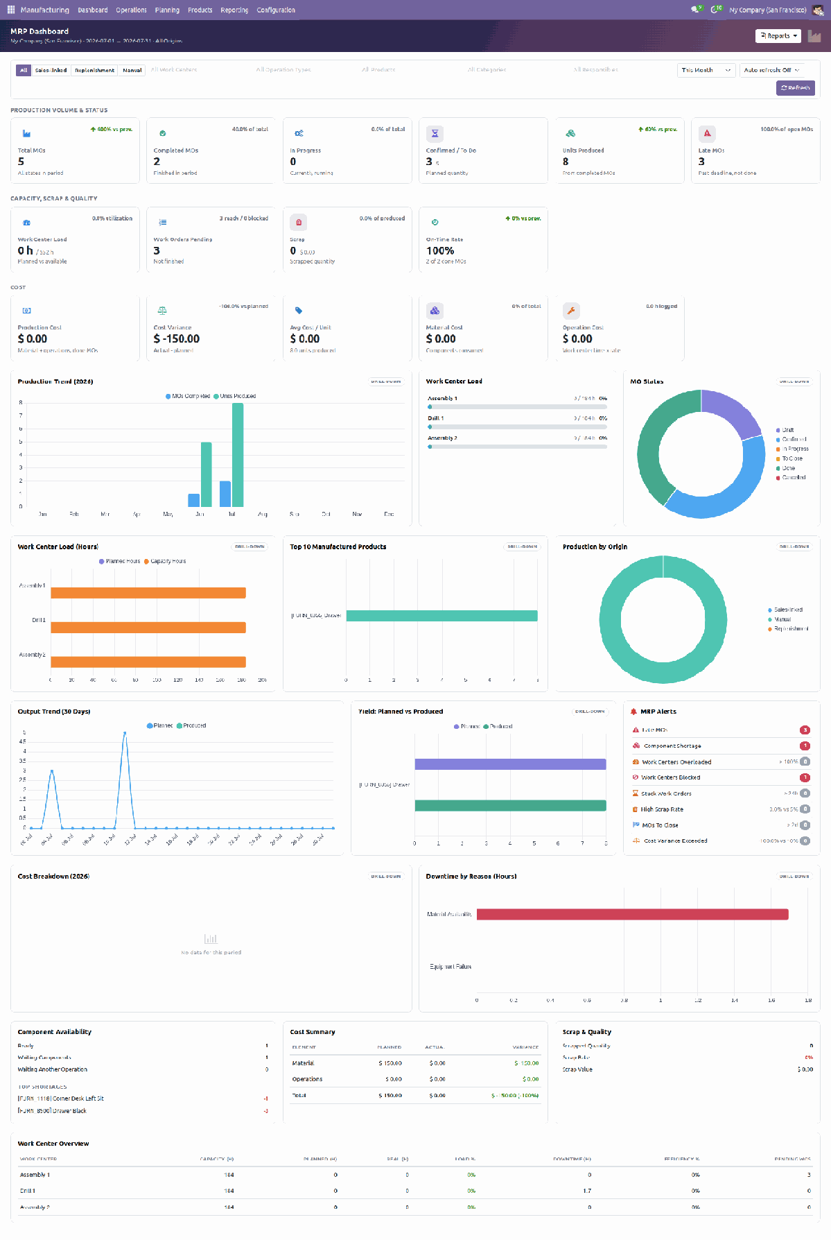Click the Work Center Load gauge icon
The height and width of the screenshot is (1240, 831).
pos(26,223)
